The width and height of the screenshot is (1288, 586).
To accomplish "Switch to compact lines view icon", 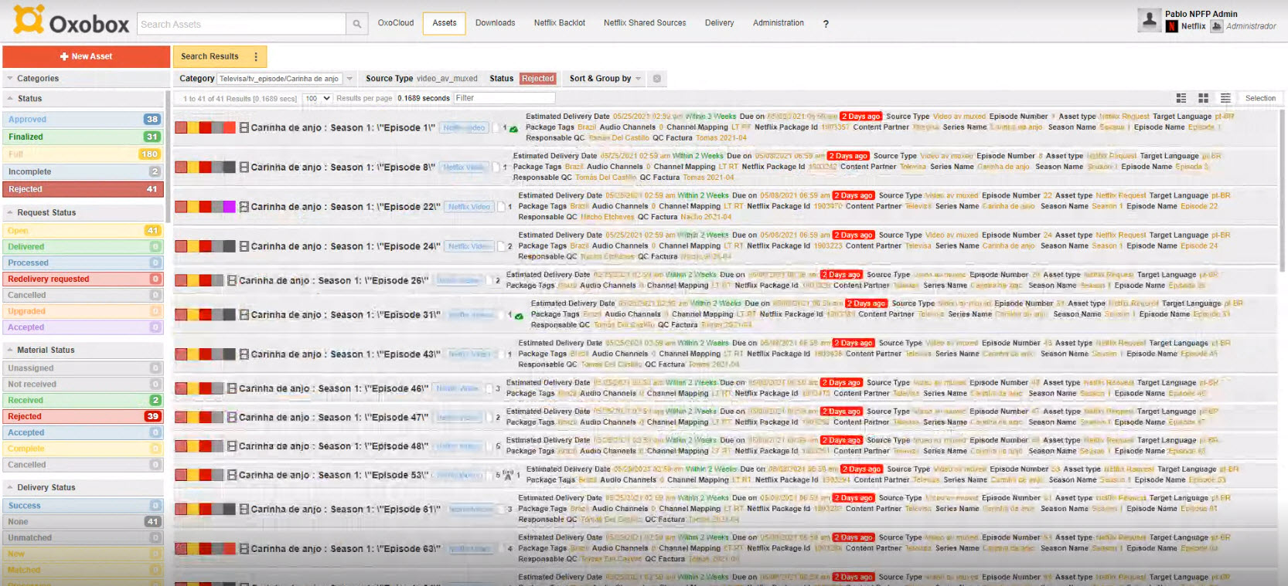I will [x=1225, y=98].
